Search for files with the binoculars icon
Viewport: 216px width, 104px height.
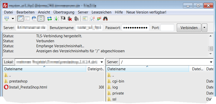coord(105,18)
